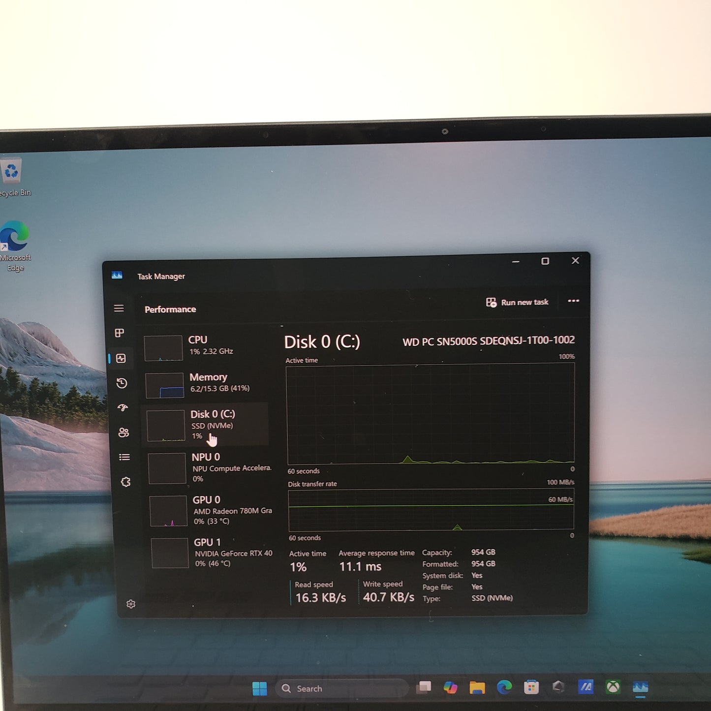Click the WD PC SN5000S model name text
Viewport: 711px width, 711px height.
tap(489, 340)
